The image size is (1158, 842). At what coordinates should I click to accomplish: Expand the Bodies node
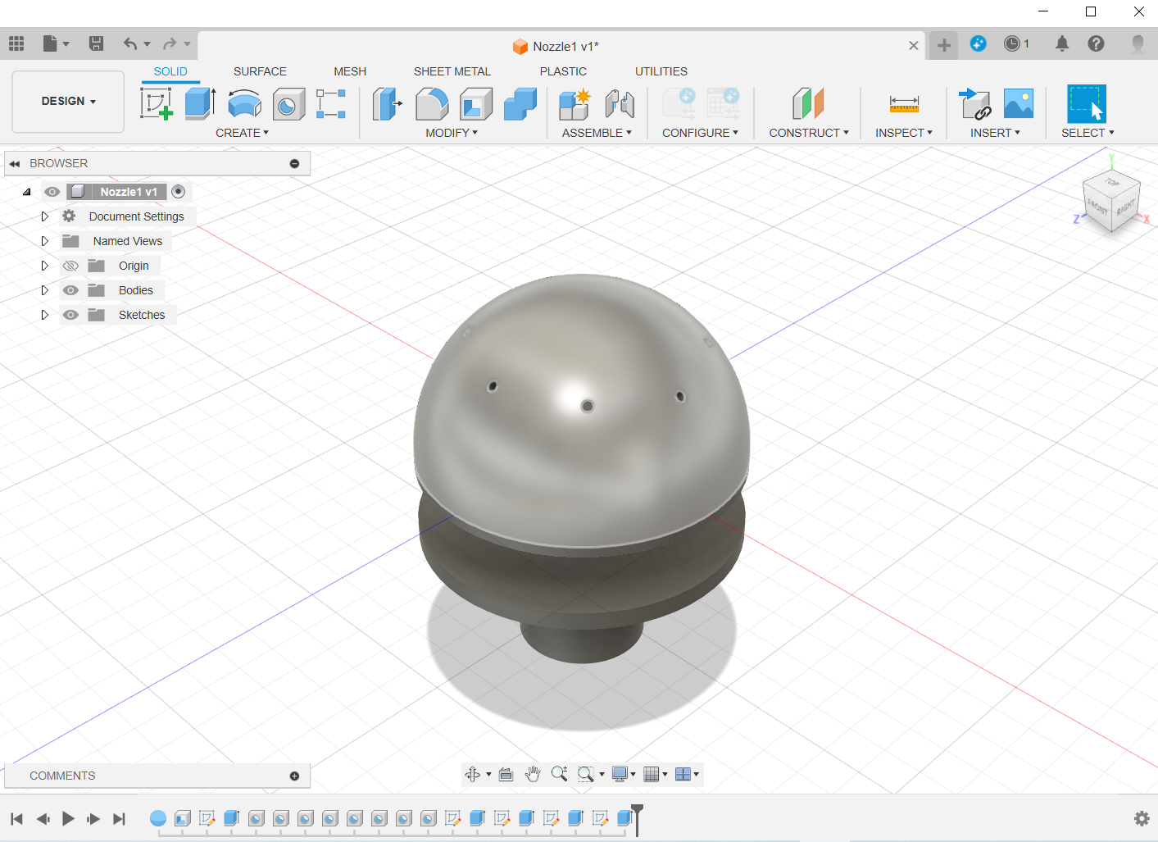point(45,290)
